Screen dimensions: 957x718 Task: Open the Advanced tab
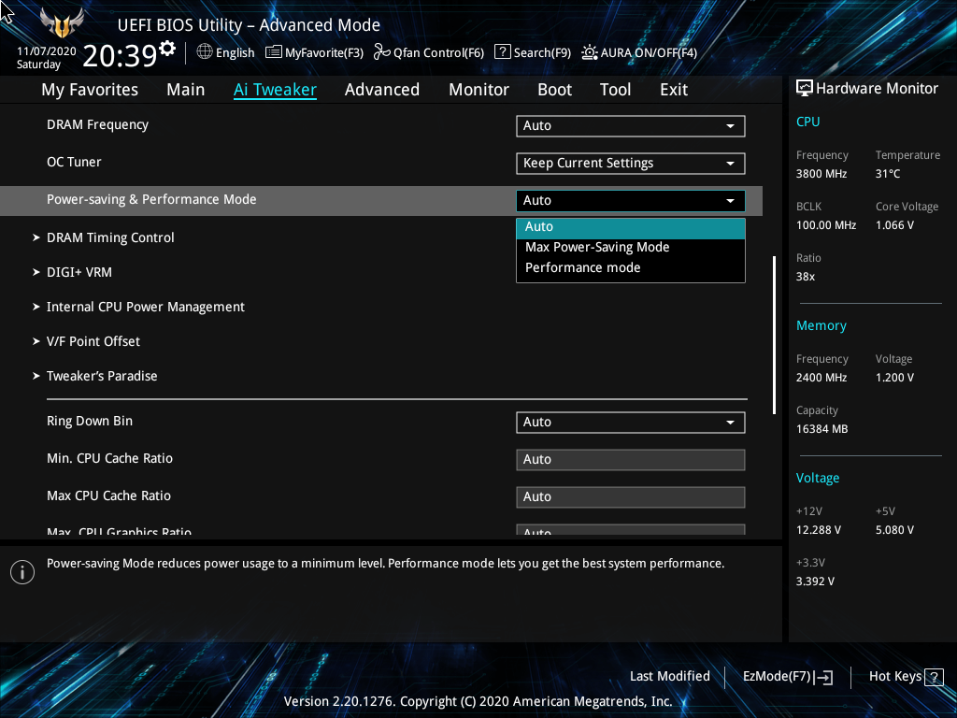tap(382, 90)
